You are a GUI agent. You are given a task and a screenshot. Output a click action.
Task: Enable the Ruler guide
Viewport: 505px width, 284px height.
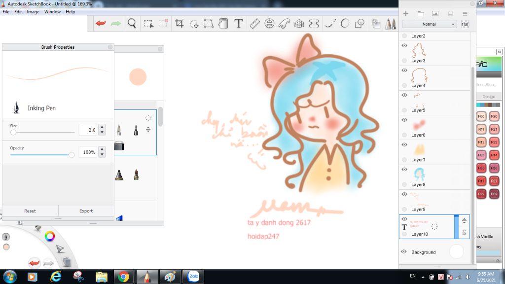(254, 23)
